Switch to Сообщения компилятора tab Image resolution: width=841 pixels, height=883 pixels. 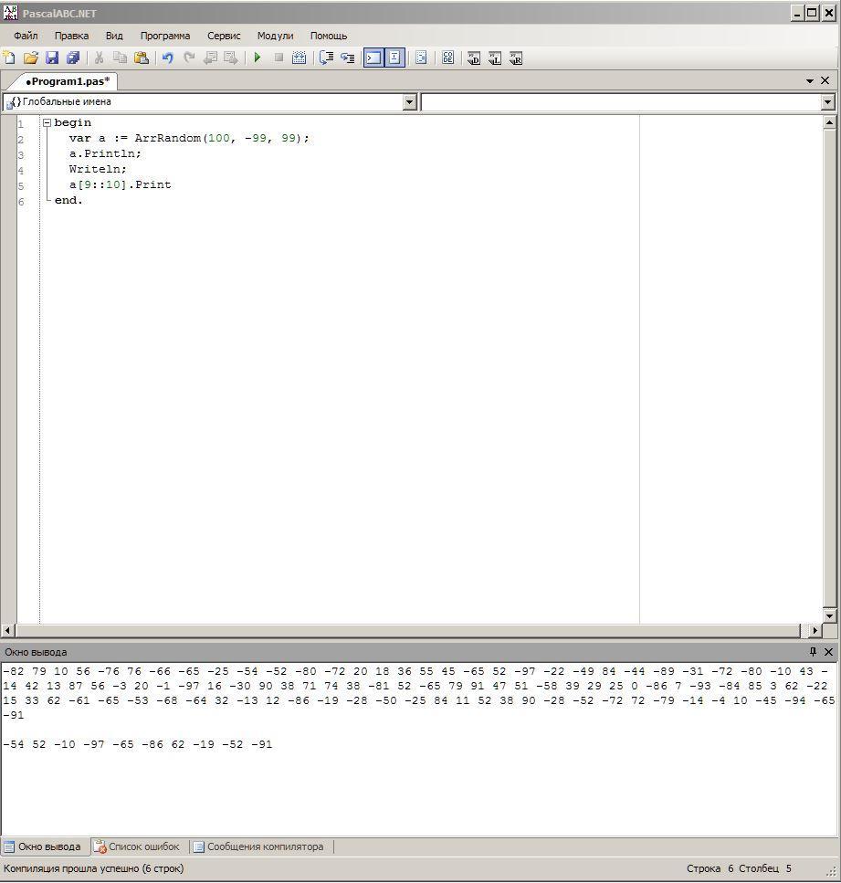point(259,846)
